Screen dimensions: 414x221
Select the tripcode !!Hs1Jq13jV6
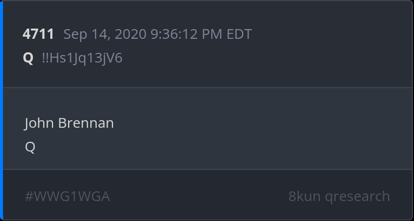82,58
